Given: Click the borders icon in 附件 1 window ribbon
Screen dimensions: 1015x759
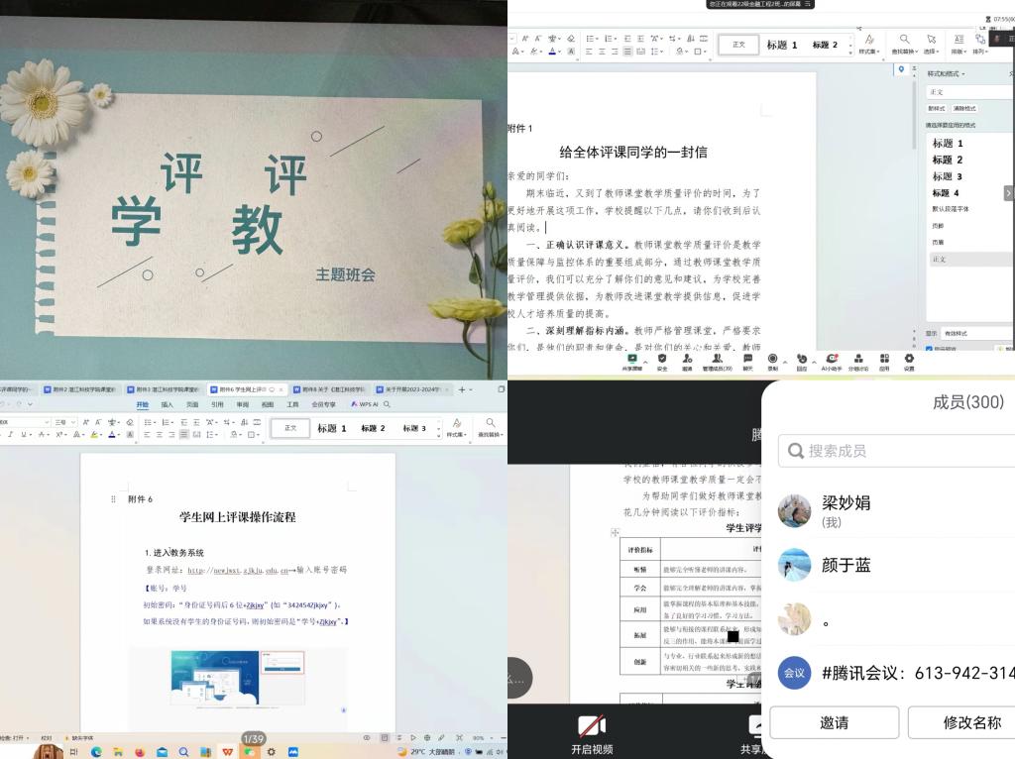Looking at the screenshot, I should [699, 52].
